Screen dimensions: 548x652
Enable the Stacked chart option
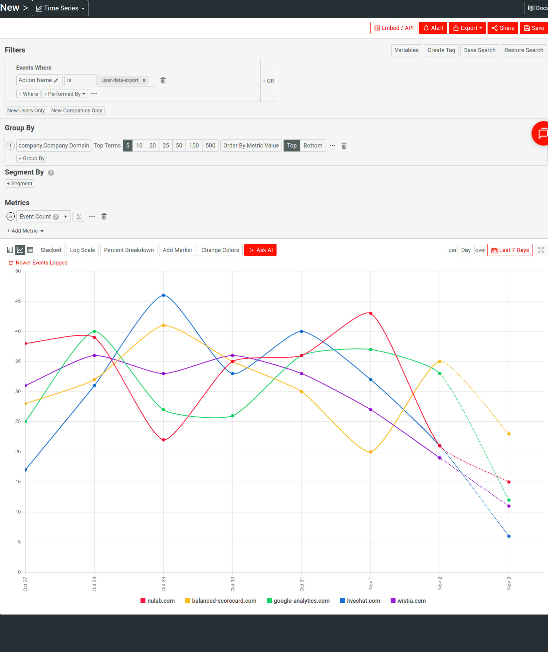pyautogui.click(x=51, y=250)
